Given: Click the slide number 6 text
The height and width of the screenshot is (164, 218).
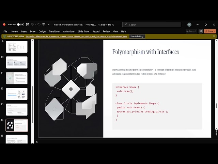Looking at the screenshot, I should point(37,142).
